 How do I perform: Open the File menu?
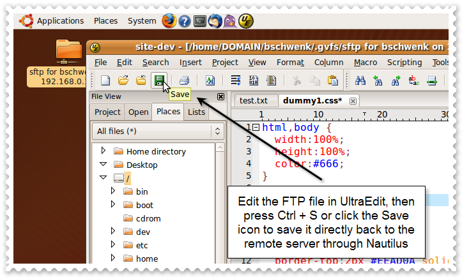[x=100, y=63]
